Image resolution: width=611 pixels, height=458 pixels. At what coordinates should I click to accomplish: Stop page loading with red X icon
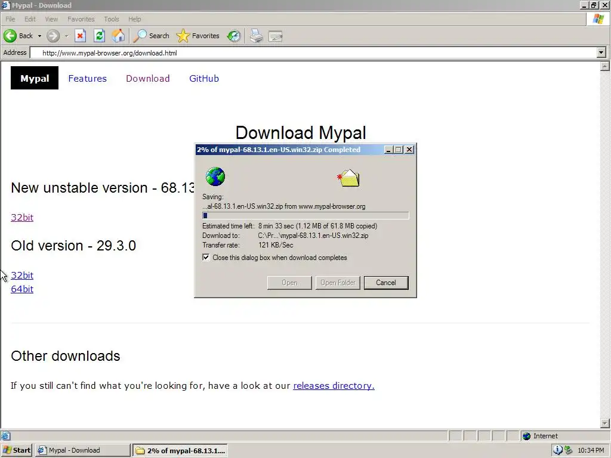(x=81, y=36)
